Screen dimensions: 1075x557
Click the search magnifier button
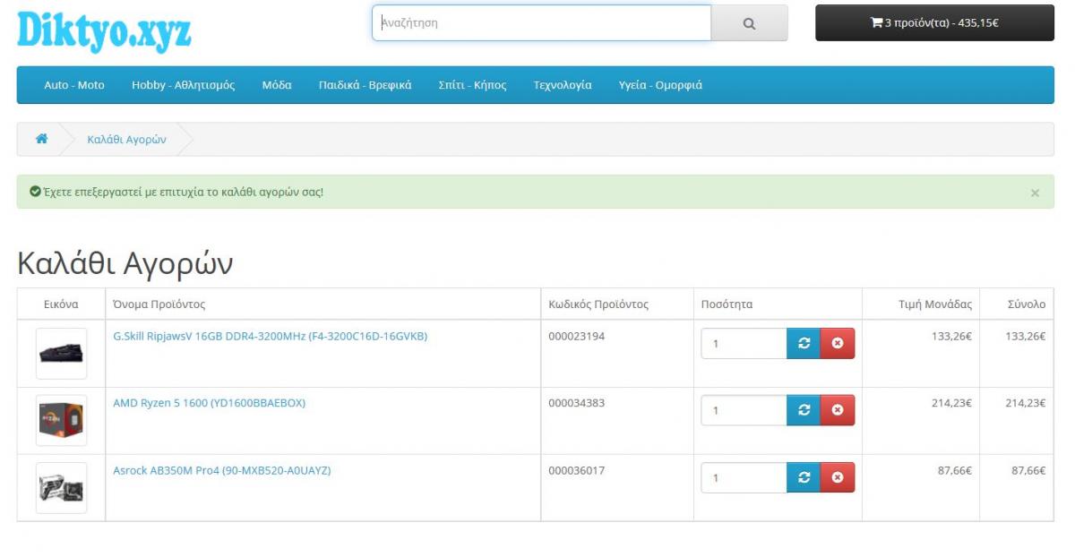coord(749,23)
